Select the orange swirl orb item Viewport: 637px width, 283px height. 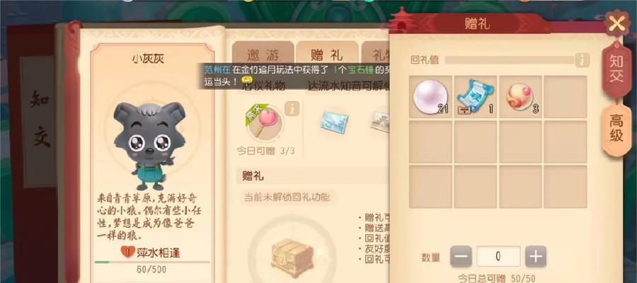520,97
